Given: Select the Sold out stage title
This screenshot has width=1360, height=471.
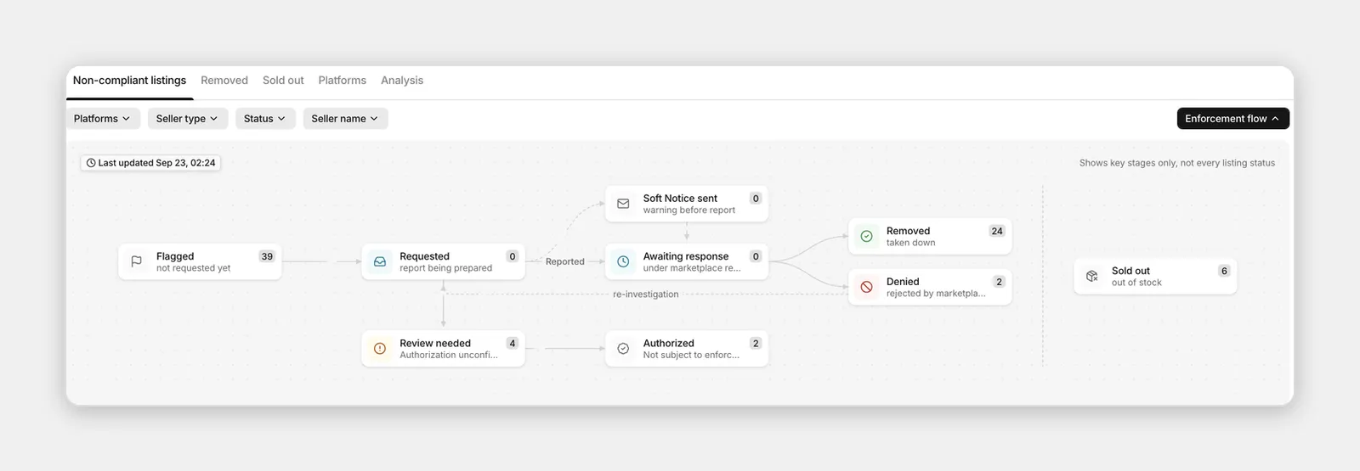Looking at the screenshot, I should coord(1130,271).
